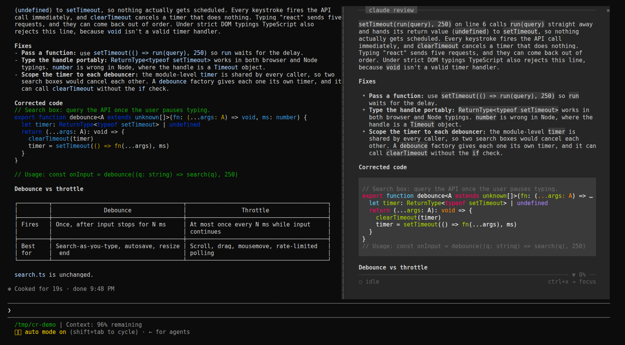
Task: Click "Type the handle portably:" bullet in left pane
Action: click(x=64, y=60)
